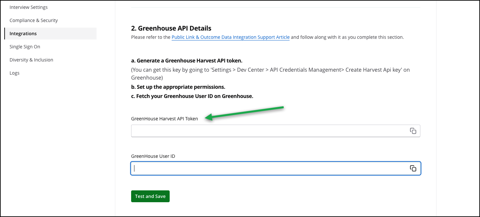Screen dimensions: 480x217
Task: Navigate to Diversity & Inclusion
Action: pos(31,60)
